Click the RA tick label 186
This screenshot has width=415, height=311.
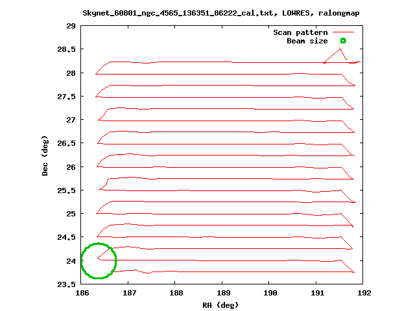click(x=82, y=293)
